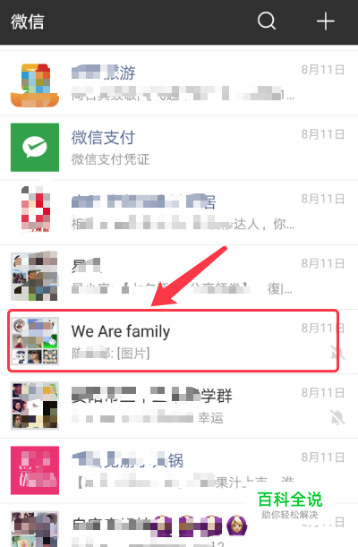This screenshot has height=547, width=358.
Task: Open the We Are family conversation
Action: (x=179, y=341)
